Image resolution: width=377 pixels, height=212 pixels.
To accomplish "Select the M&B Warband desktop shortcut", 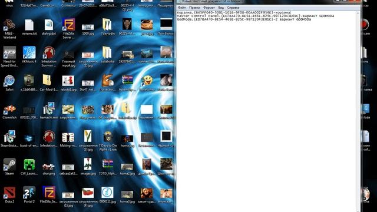I will coord(9,29).
